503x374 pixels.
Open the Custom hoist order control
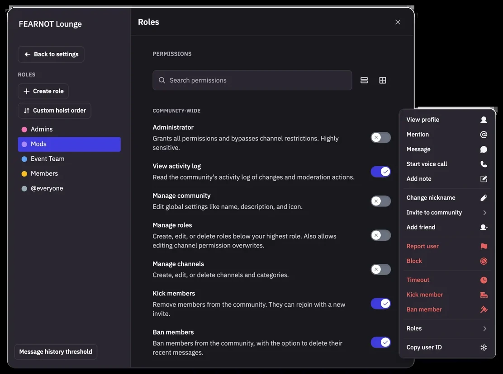55,111
